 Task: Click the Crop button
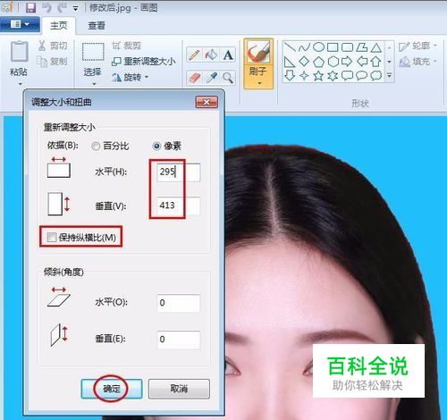click(126, 46)
